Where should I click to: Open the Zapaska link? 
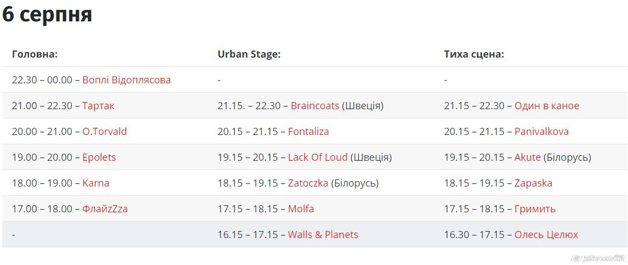point(533,183)
